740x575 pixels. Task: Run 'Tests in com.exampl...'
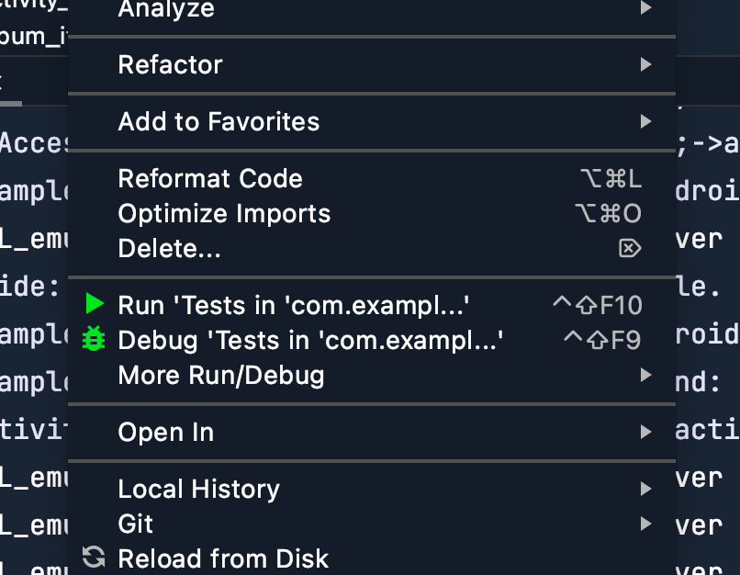click(294, 305)
